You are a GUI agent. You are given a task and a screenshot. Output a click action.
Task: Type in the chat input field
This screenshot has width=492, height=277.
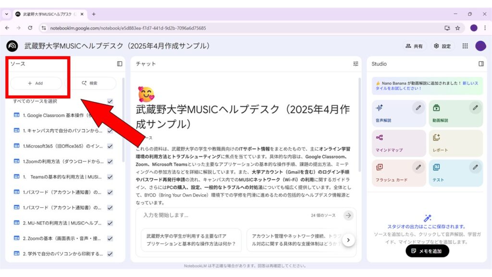click(221, 215)
